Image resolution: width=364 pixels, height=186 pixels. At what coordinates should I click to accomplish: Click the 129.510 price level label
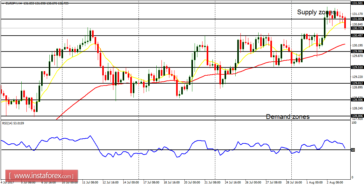point(357,67)
